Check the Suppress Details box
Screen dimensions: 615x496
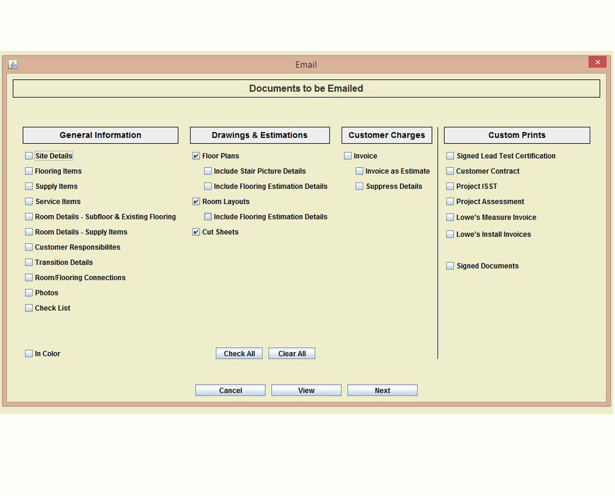pos(359,186)
